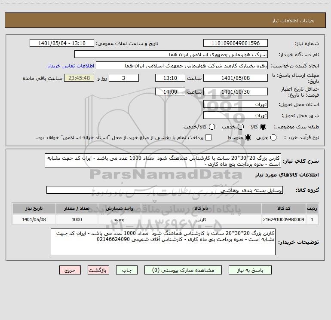Focus the استان محل تحویل field
Image resolution: width=331 pixels, height=320 pixels.
(235, 104)
